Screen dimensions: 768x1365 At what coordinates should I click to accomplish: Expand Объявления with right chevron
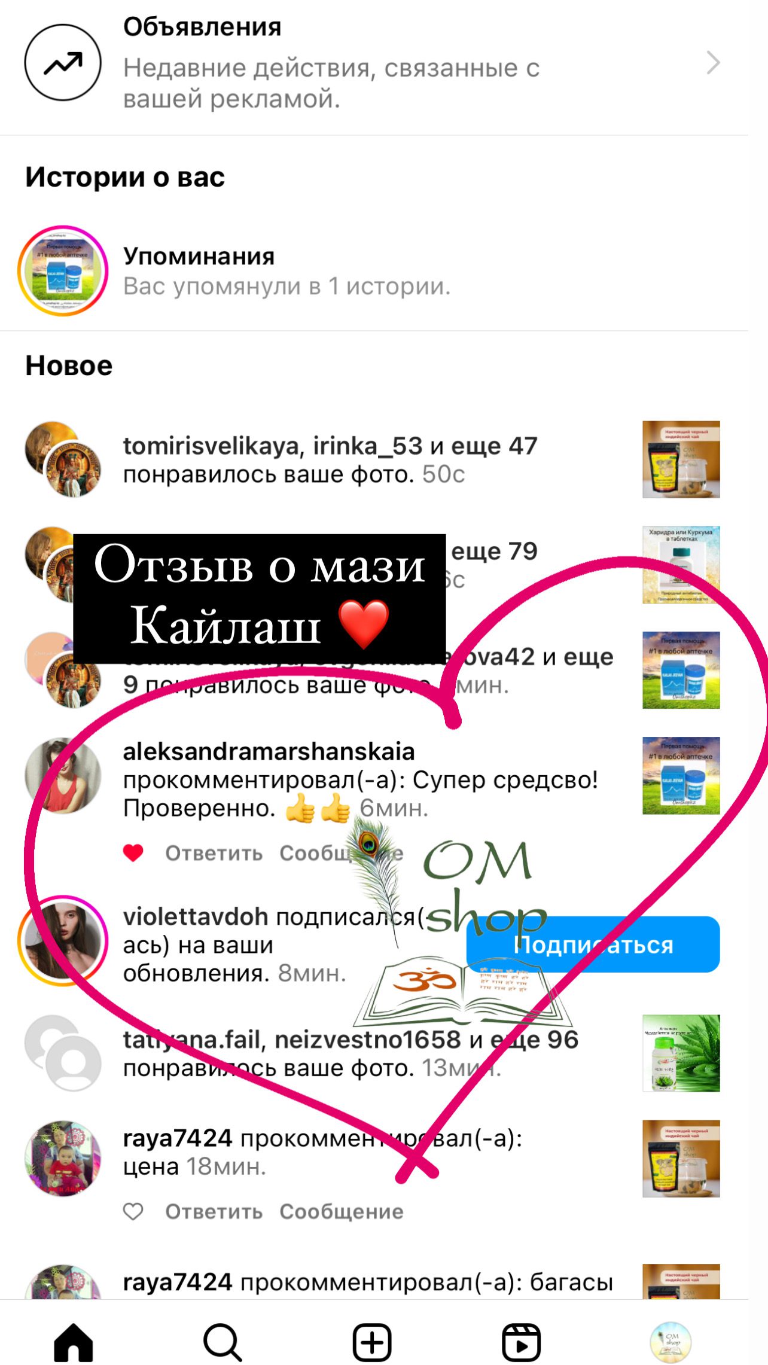point(713,62)
